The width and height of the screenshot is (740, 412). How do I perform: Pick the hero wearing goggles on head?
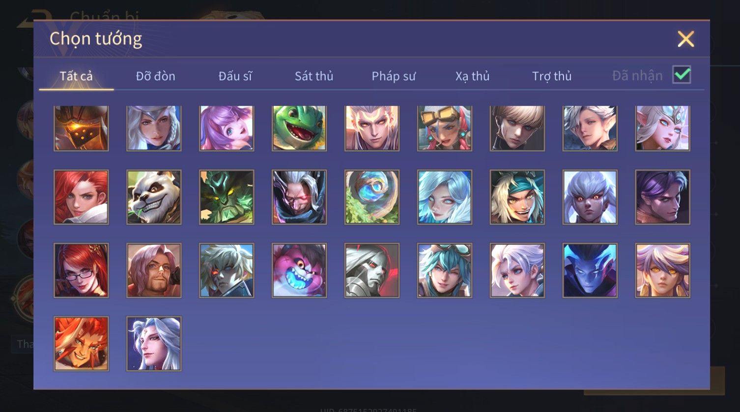click(x=445, y=128)
